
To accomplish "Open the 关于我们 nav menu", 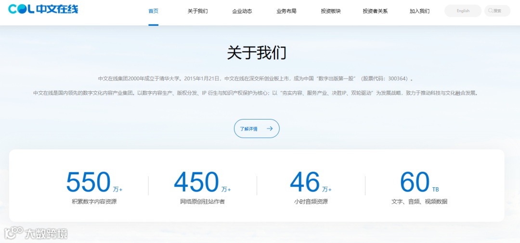I will [198, 11].
